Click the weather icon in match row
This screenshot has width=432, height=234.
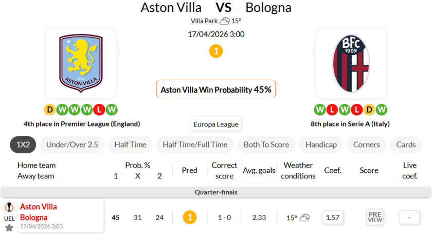click(305, 218)
